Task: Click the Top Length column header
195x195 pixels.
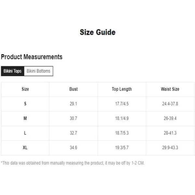Action: 122,89
